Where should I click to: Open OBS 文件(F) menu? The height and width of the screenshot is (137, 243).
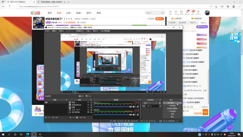tap(47, 31)
